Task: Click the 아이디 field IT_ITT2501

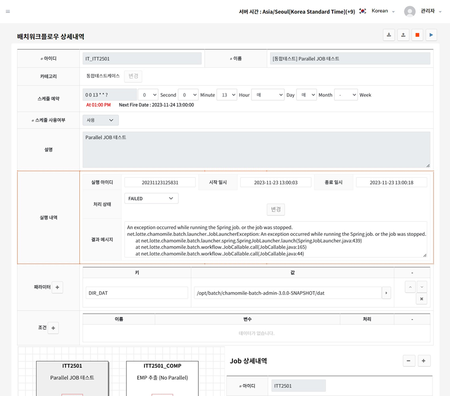Action: click(142, 59)
